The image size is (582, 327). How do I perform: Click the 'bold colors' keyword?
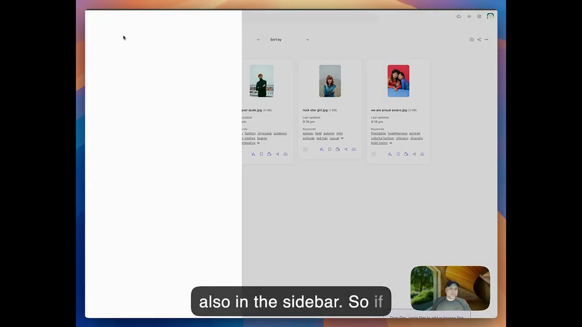(x=379, y=143)
